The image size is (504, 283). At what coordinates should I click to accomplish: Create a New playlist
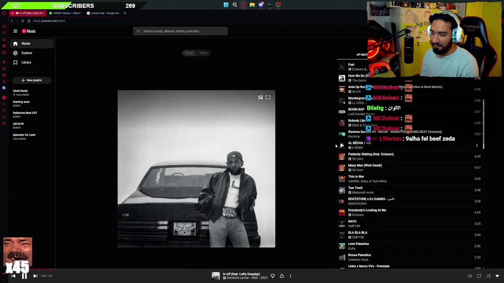tap(31, 80)
